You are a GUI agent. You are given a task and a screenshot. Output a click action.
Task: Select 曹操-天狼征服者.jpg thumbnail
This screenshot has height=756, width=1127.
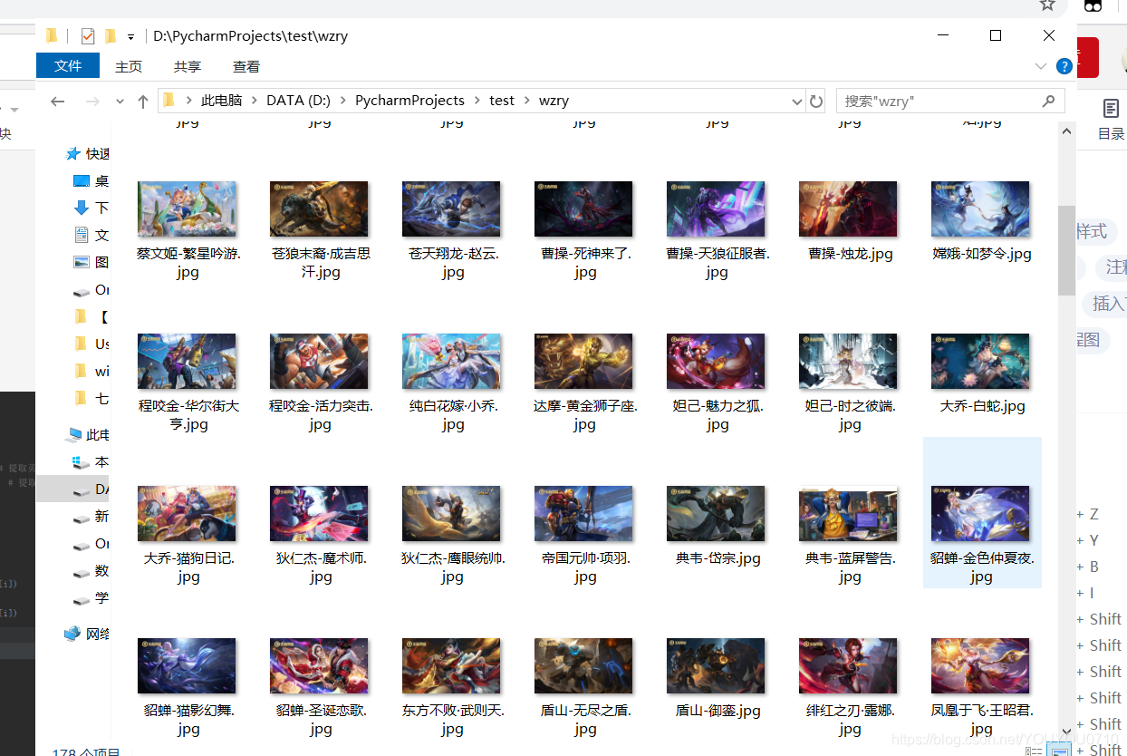click(716, 209)
